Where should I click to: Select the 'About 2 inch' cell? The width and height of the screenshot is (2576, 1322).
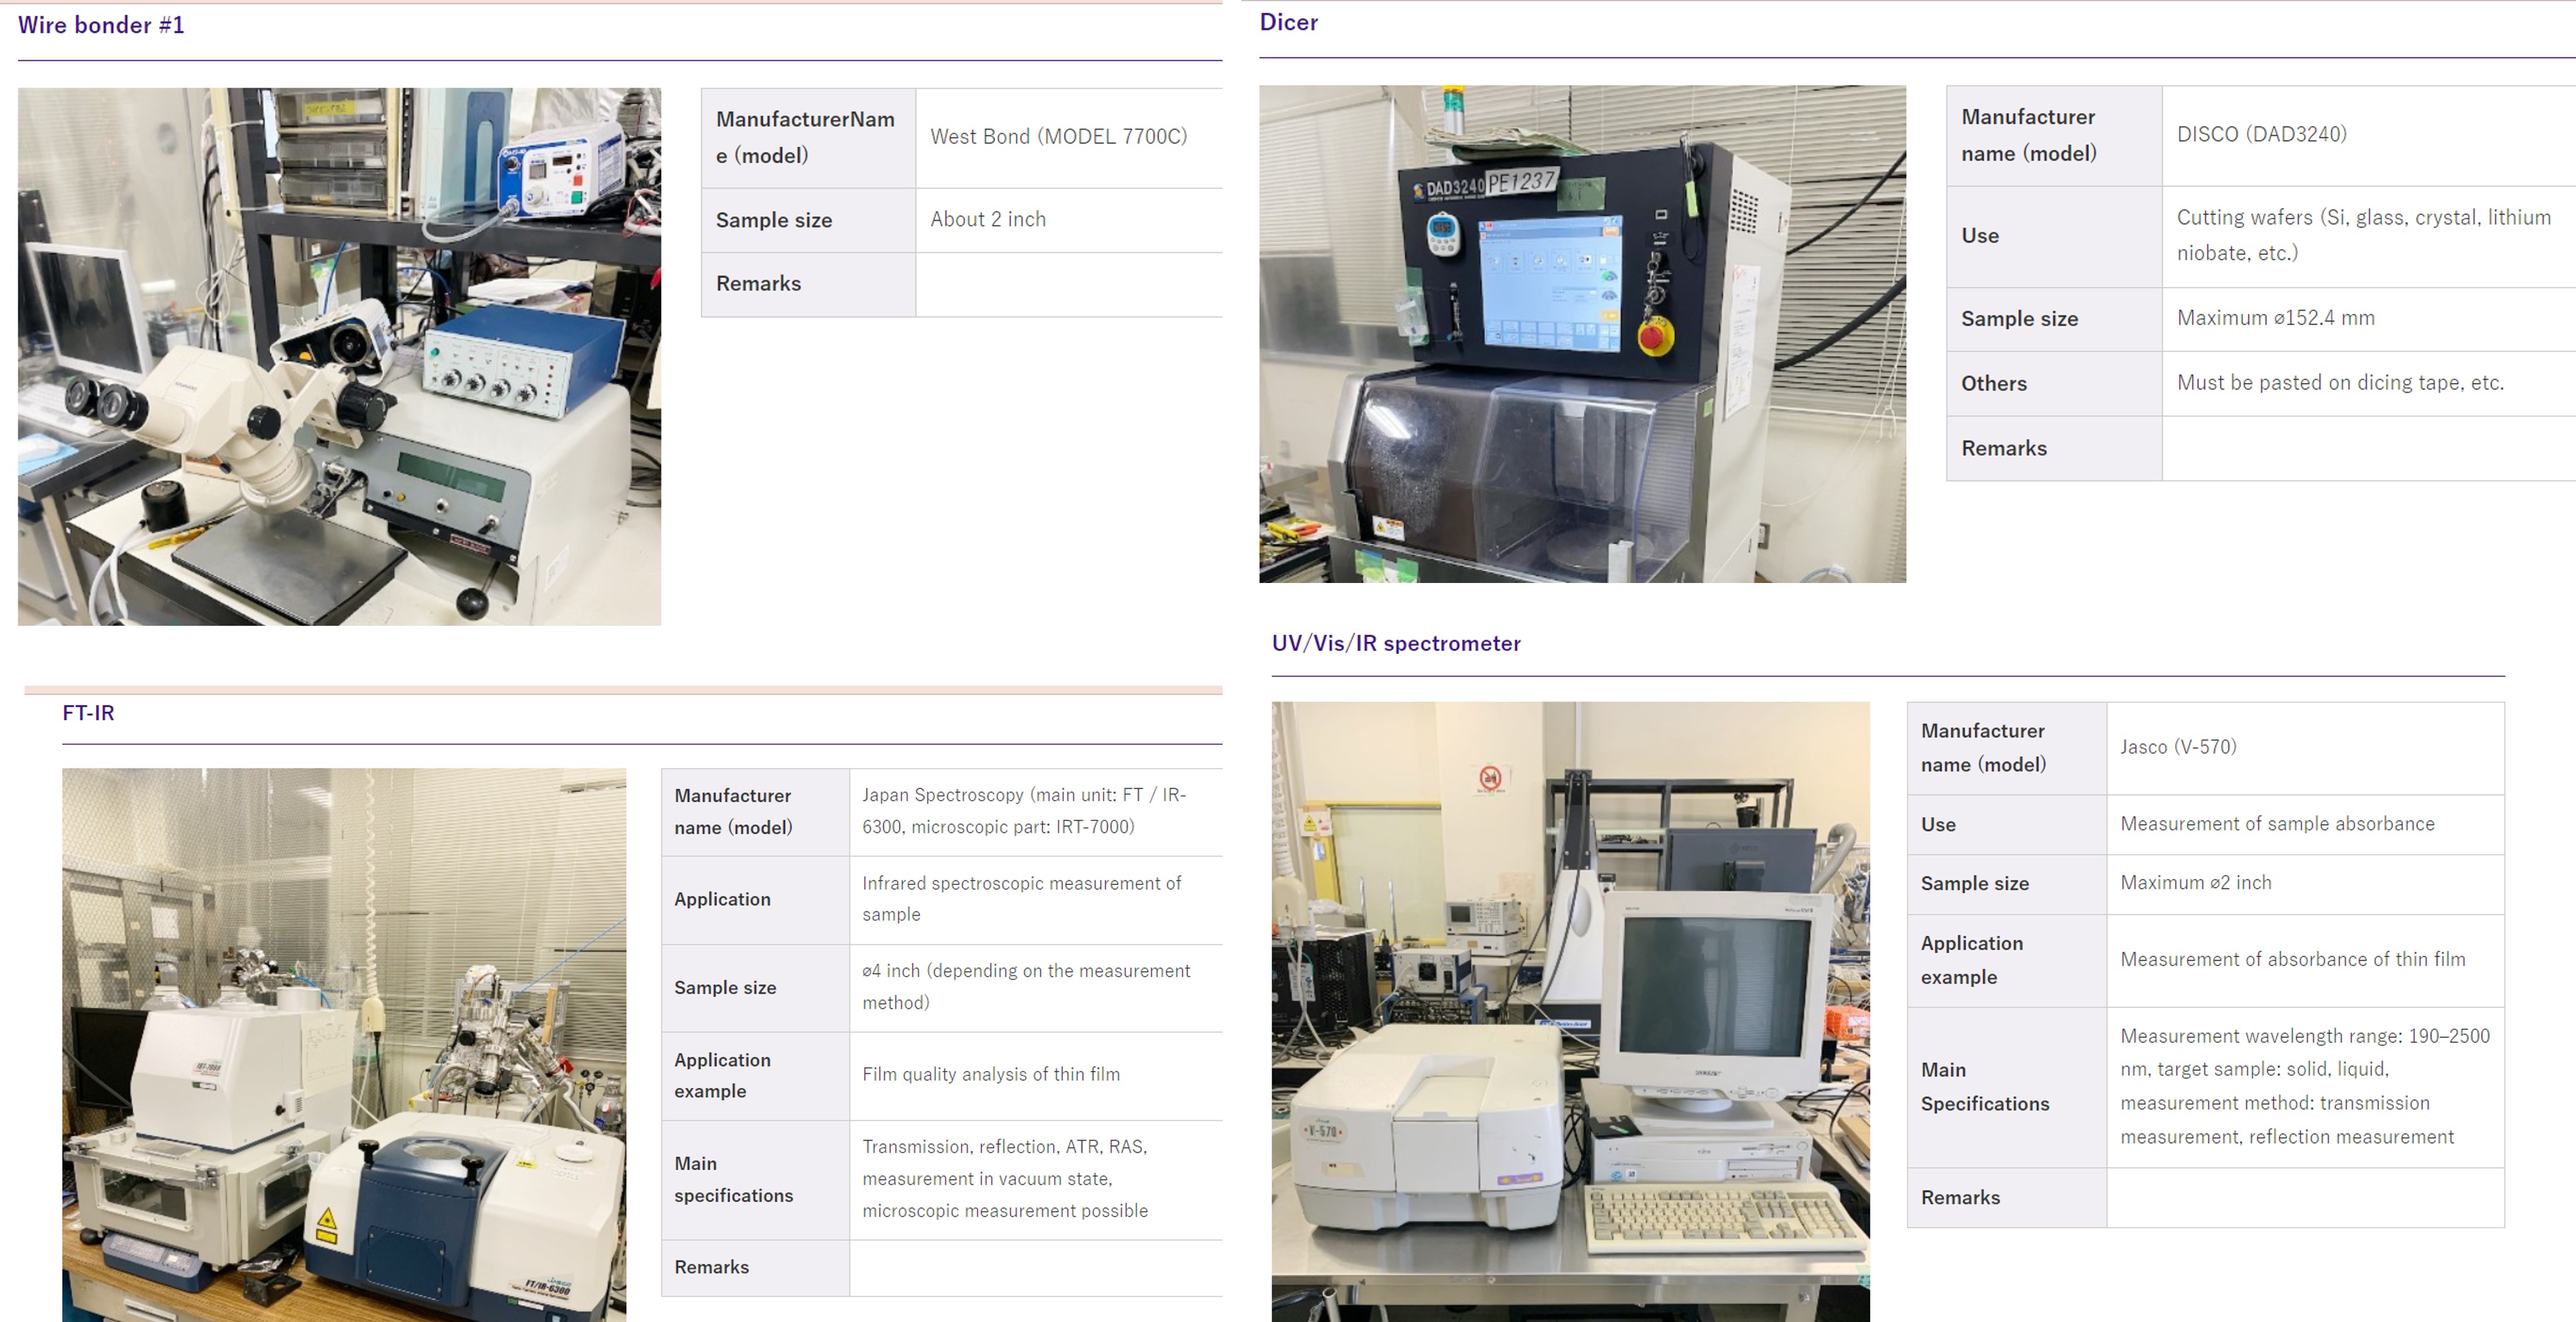[x=1068, y=220]
